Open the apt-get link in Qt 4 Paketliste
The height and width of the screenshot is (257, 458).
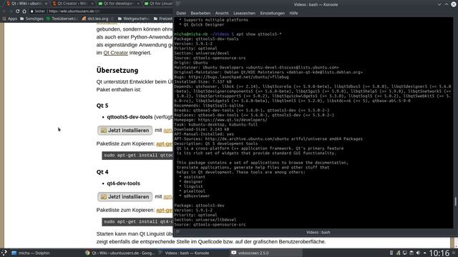(x=164, y=210)
